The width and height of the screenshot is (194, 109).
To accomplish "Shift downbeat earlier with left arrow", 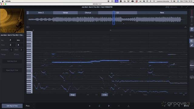I will [x=12, y=50].
